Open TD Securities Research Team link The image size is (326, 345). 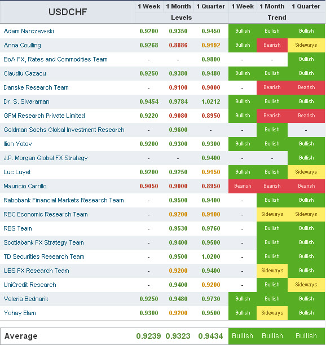click(x=44, y=256)
